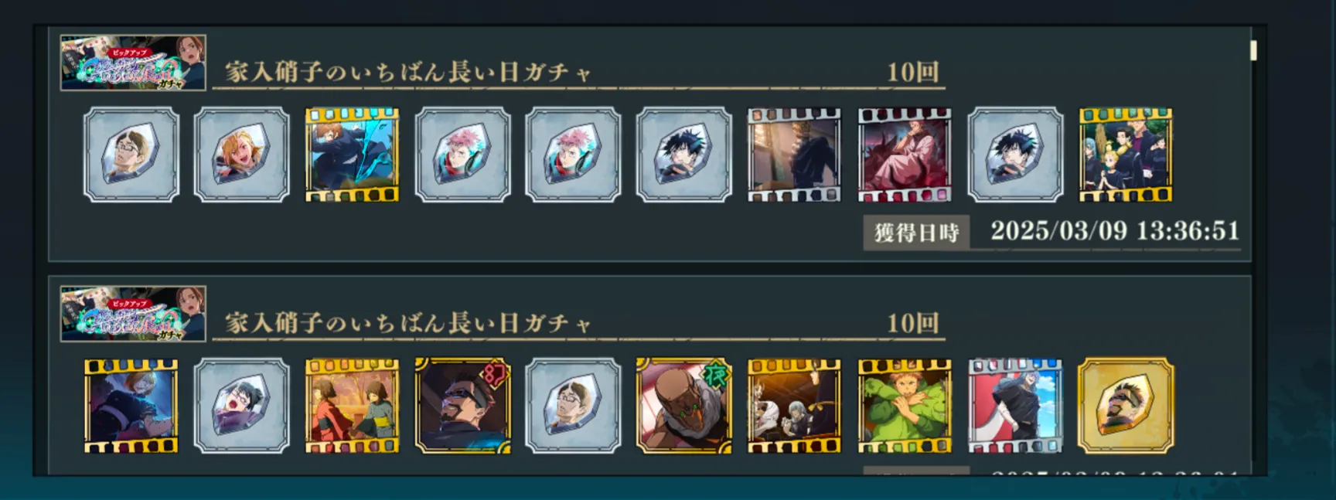1336x500 pixels.
Task: Tap the pink-haired shard beside the blue slash card
Action: click(x=462, y=155)
